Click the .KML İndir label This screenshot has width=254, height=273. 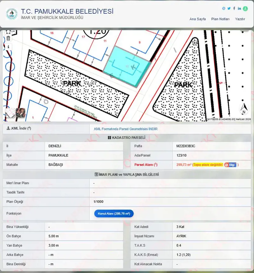(x=19, y=128)
